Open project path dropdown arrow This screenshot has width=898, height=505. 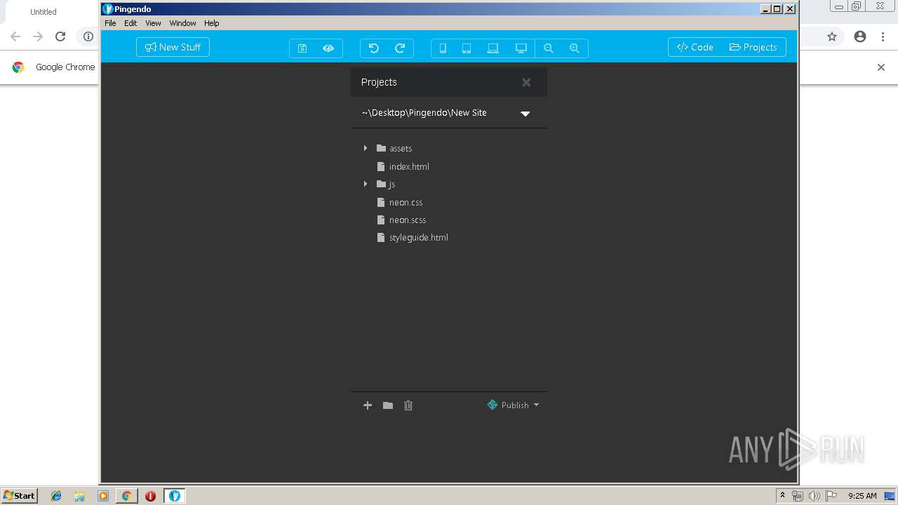[525, 113]
